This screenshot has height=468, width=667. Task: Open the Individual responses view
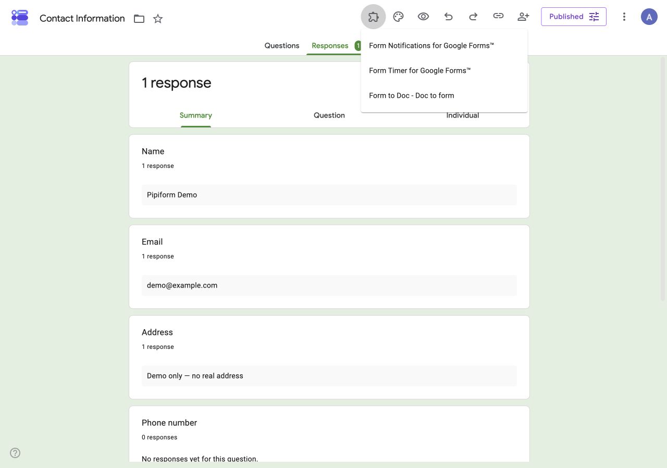pos(463,115)
